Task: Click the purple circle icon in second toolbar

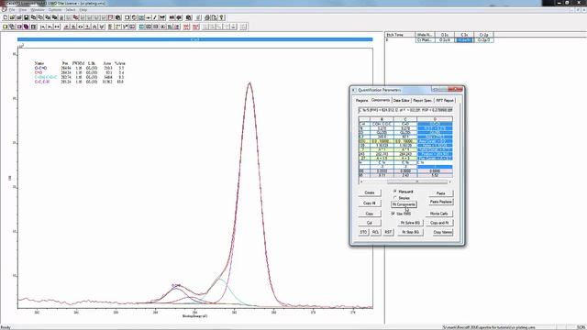Action: tap(27, 27)
